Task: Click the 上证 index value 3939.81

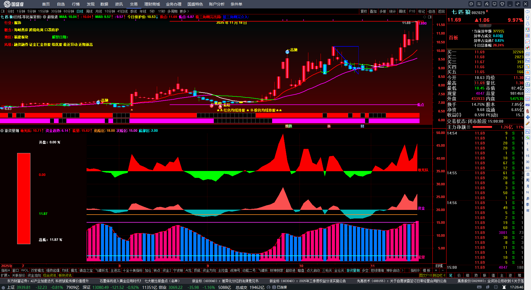Action: [x=24, y=287]
